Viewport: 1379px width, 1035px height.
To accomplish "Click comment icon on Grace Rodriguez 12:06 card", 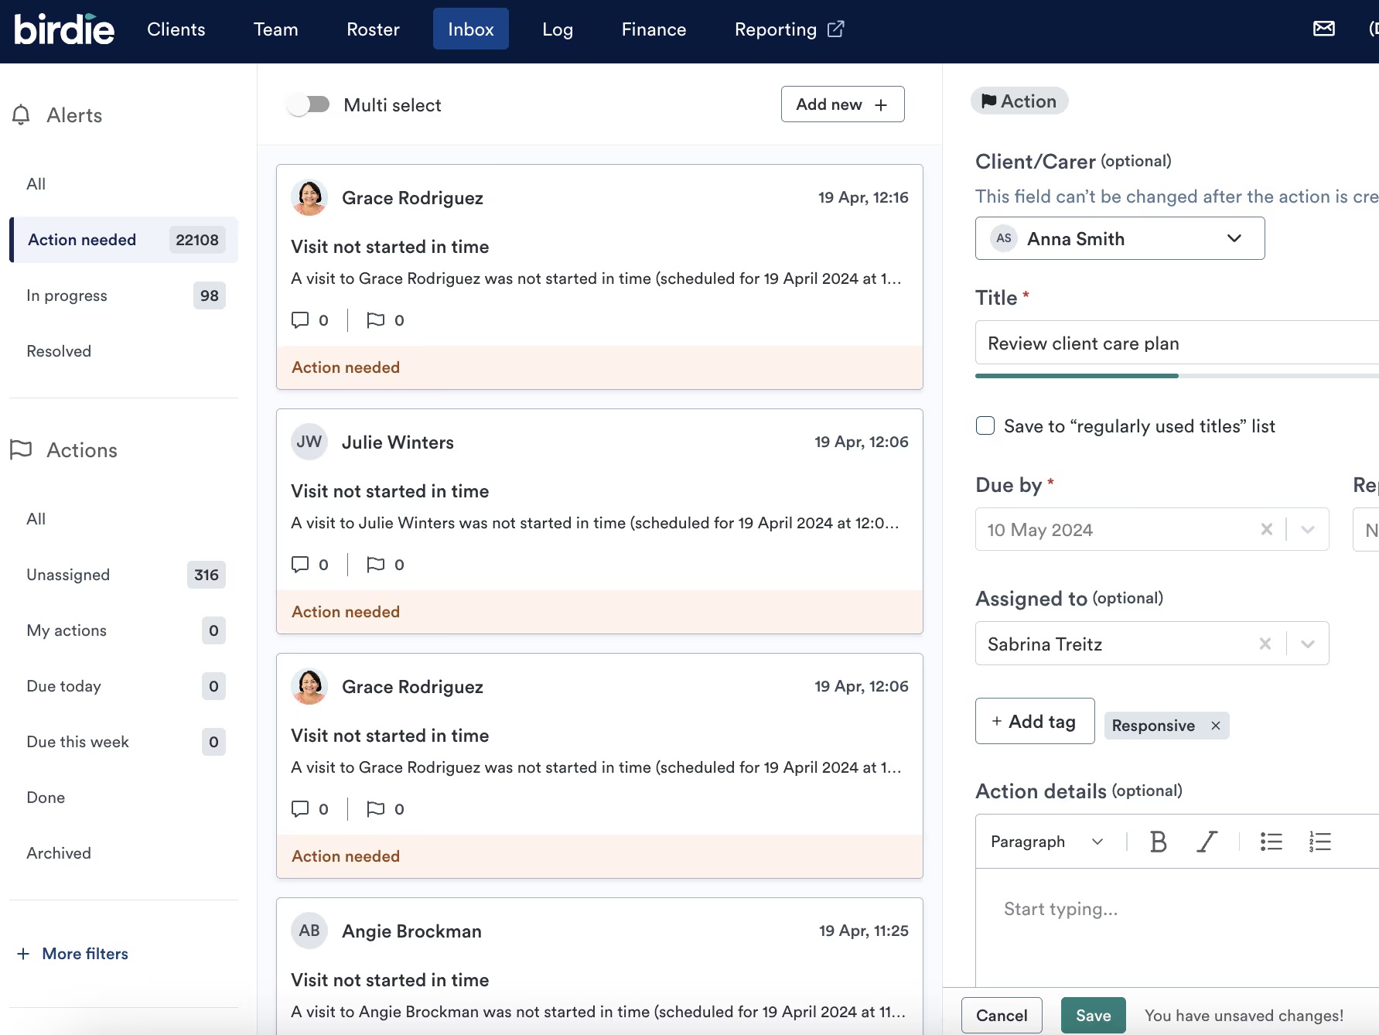I will (300, 808).
